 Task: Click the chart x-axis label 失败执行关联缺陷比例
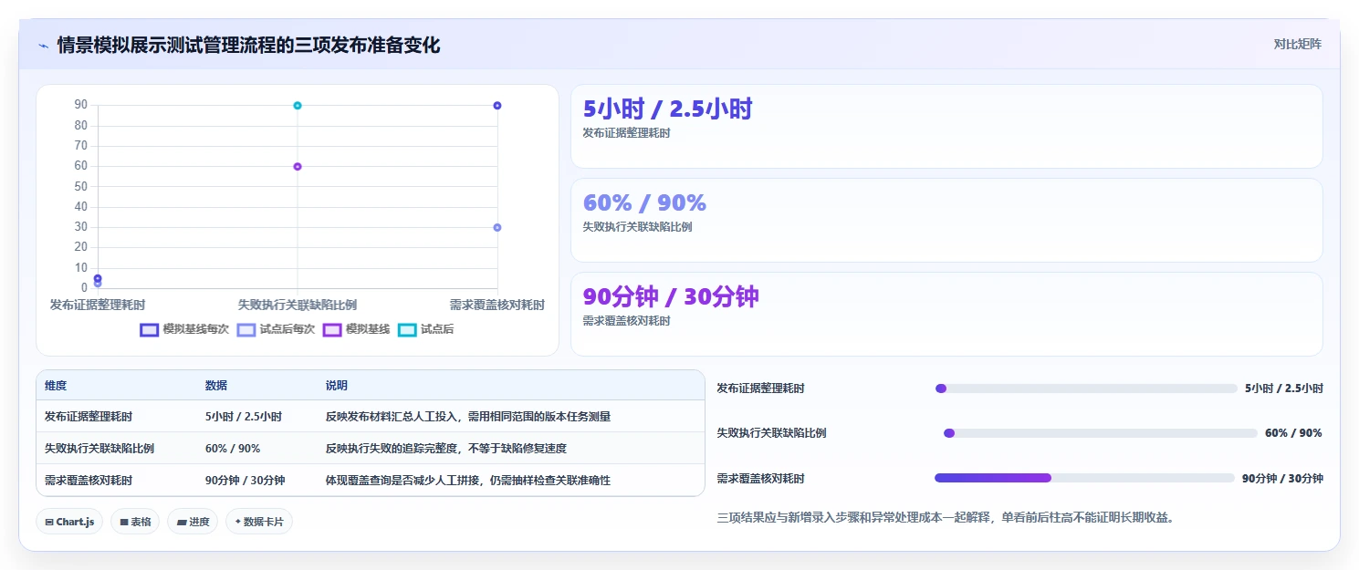click(x=298, y=305)
